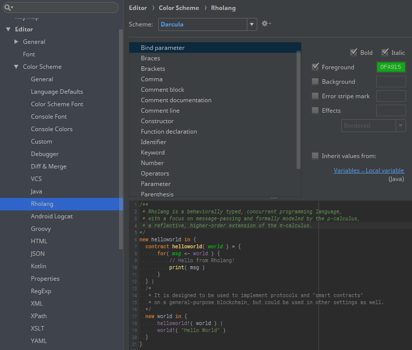
Task: Check Inherit values from option
Action: click(x=315, y=156)
